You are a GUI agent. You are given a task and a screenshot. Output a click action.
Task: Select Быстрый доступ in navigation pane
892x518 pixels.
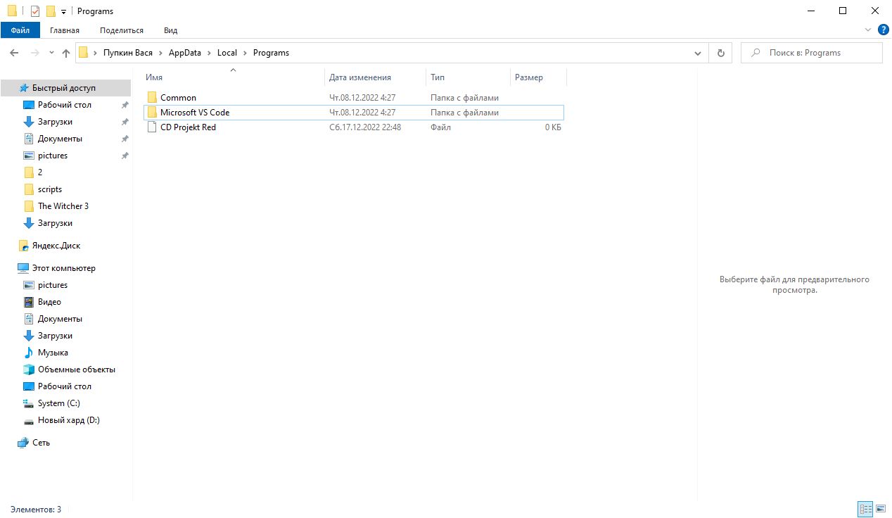[64, 88]
